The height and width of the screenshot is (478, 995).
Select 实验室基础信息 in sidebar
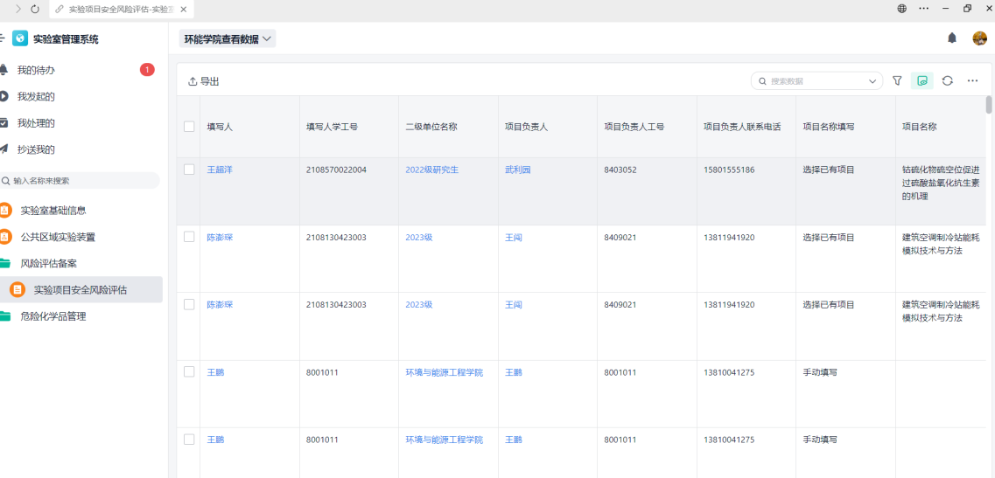[x=53, y=211]
